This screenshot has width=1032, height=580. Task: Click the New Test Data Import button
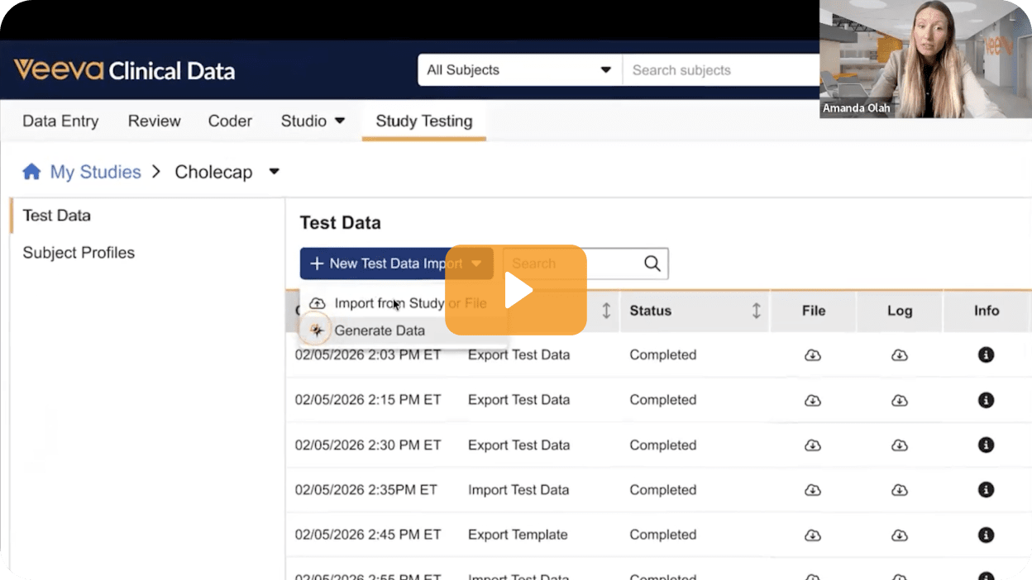pyautogui.click(x=396, y=264)
